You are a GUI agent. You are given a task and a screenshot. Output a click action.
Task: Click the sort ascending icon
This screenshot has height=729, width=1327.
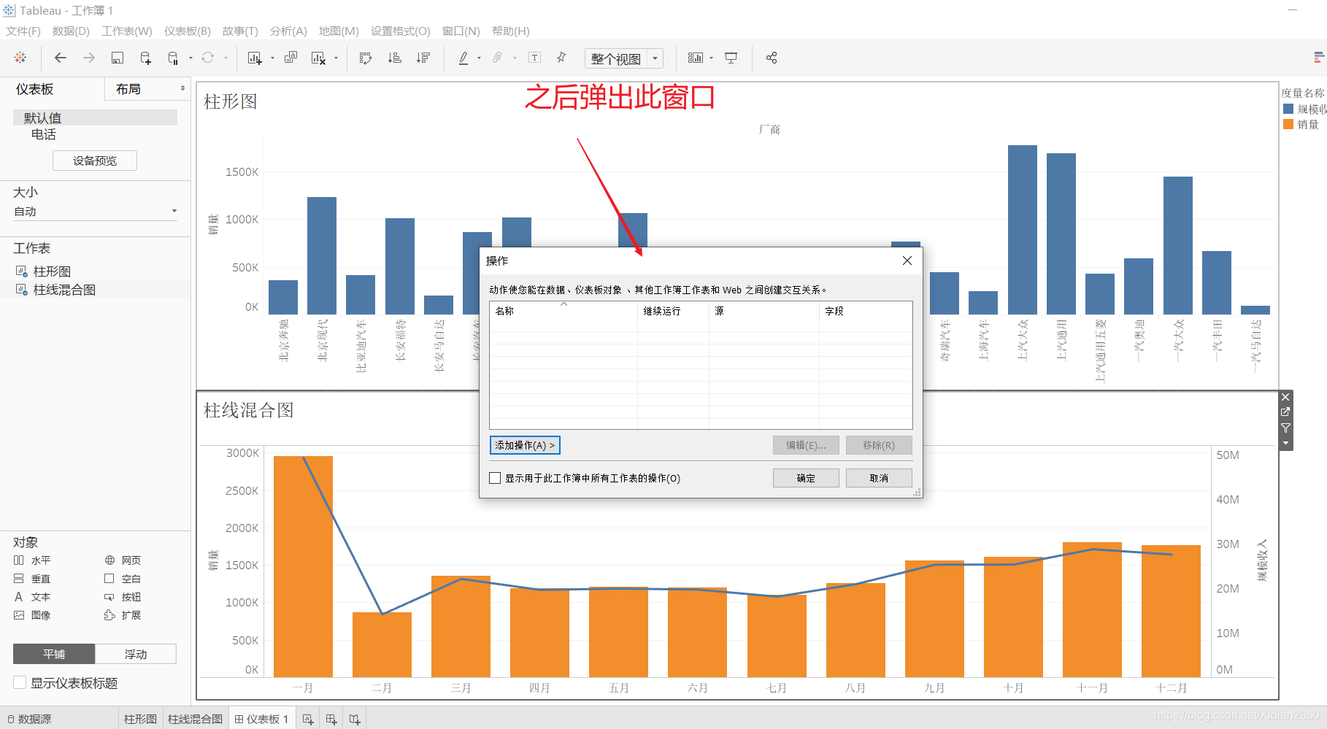394,58
